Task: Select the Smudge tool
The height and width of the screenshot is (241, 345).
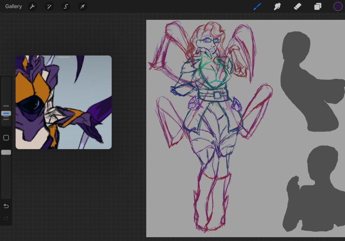Action: 277,6
